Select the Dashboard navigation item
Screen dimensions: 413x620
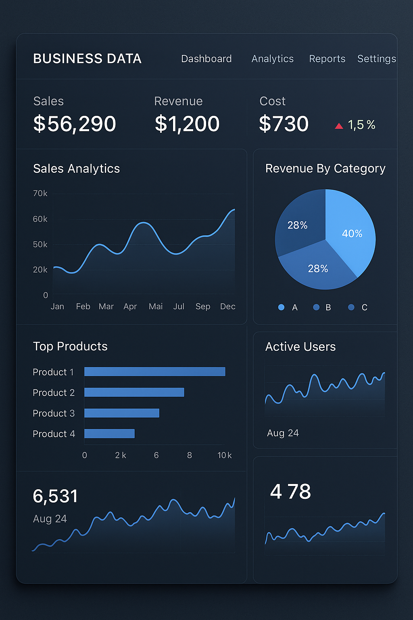(206, 59)
